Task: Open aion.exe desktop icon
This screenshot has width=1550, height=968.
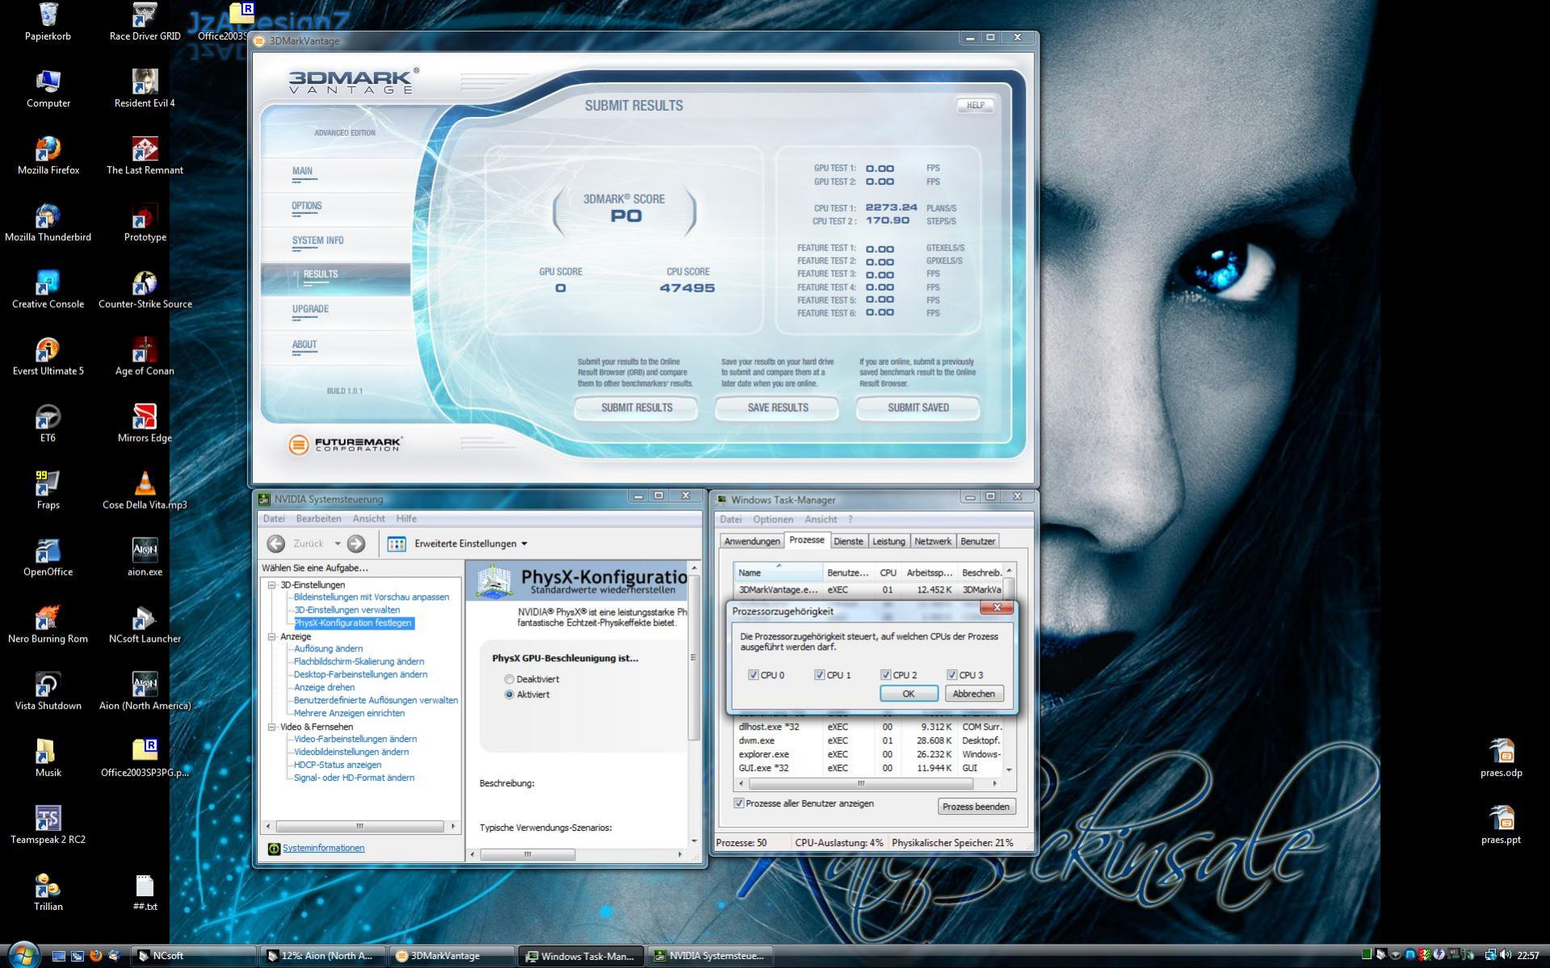Action: click(145, 559)
